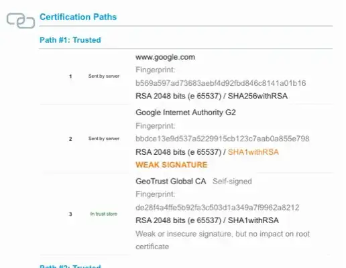Select fingerprint de28f4a4ffe5b92fa3c503d1a349a7f9962a8212
Screen dimensions: 346x268
coord(217,208)
